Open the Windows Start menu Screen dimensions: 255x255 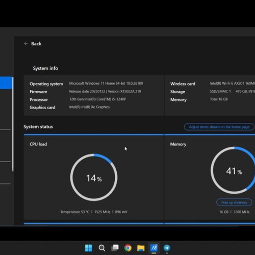(89, 248)
